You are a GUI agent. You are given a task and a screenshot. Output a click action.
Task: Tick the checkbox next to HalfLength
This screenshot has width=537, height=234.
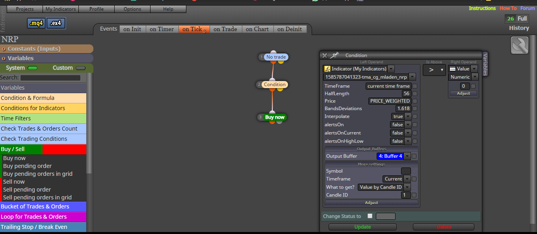(415, 94)
